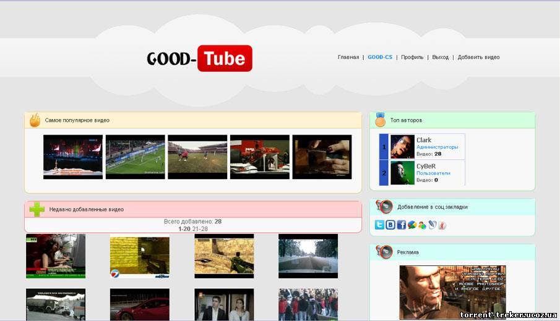
Task: Play popular video with concert stage lights
Action: (73, 157)
